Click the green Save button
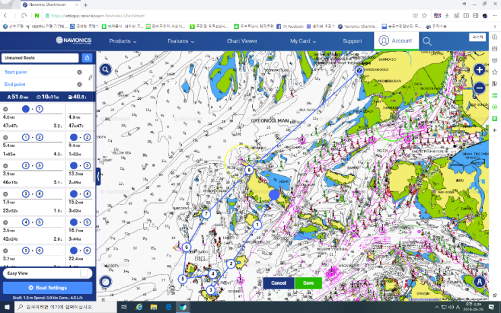 click(x=308, y=283)
